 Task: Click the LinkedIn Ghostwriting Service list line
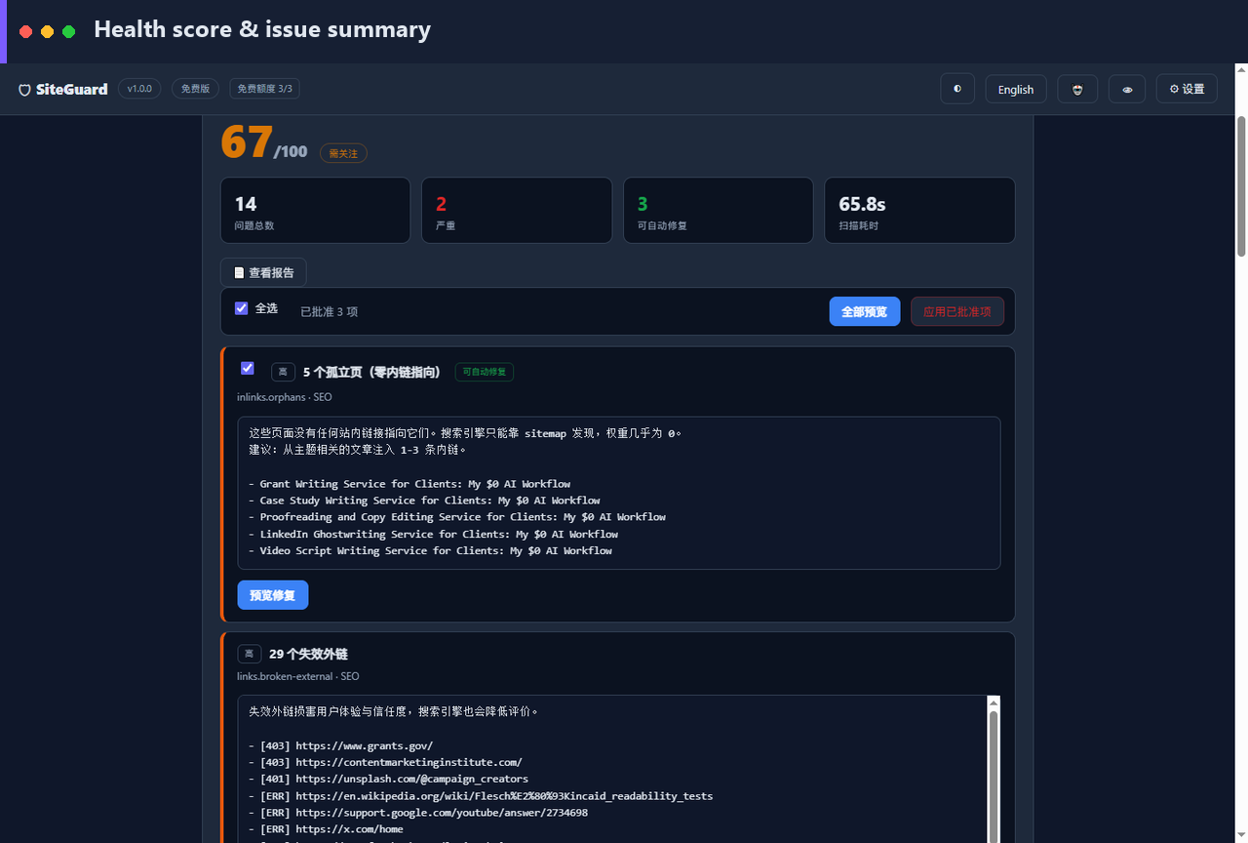[433, 534]
